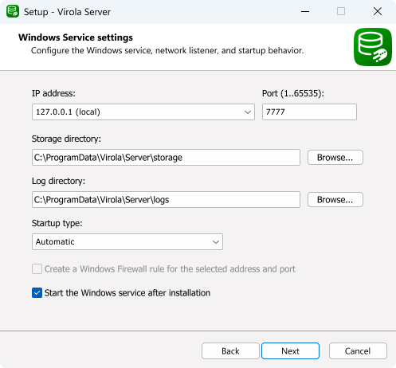The height and width of the screenshot is (368, 396).
Task: Click the Configure the Windows service description text
Action: [x=167, y=50]
